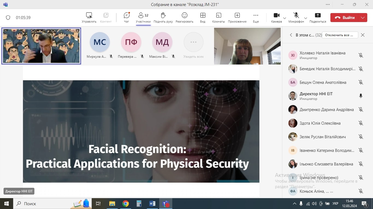Expand the Microphone options dropdown arrow
Image resolution: width=373 pixels, height=209 pixels.
(306, 18)
